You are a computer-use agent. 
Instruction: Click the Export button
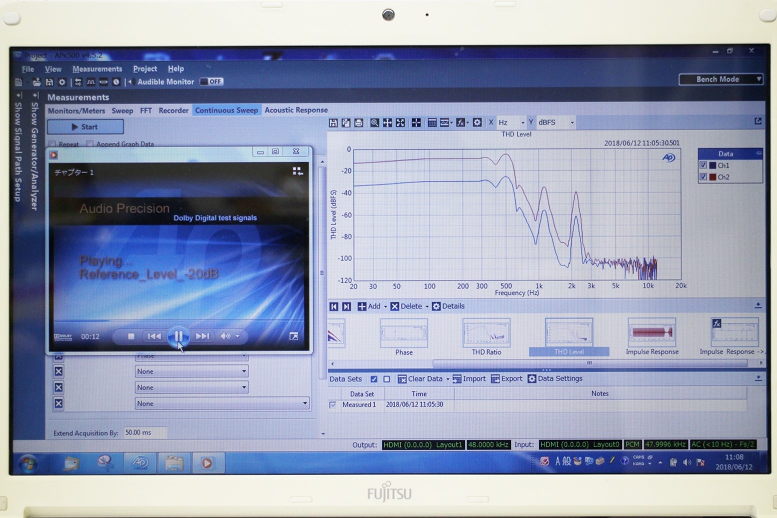507,379
